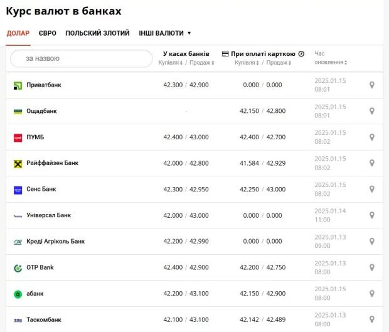The image size is (389, 332).
Task: Switch to the ЄВРО tab
Action: [x=48, y=33]
